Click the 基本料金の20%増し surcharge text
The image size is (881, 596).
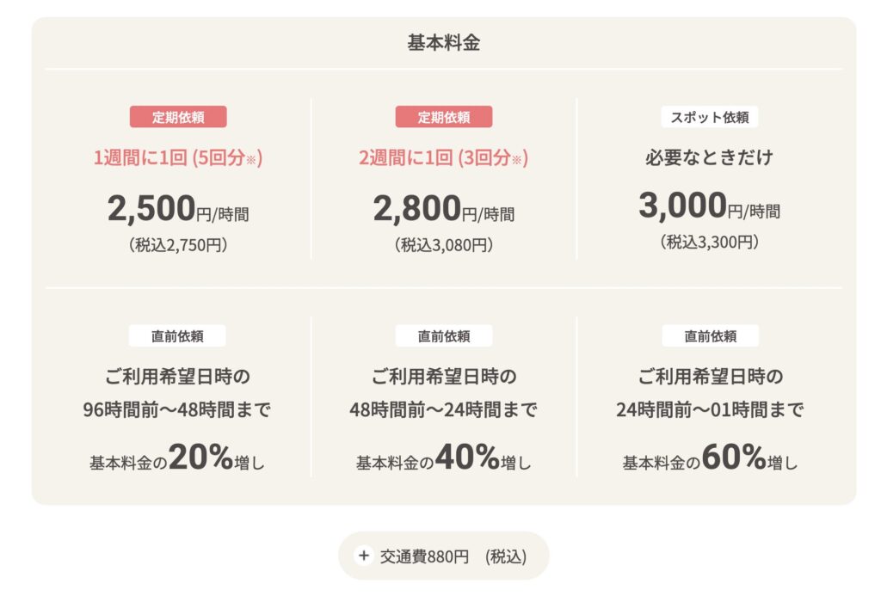[x=178, y=460]
